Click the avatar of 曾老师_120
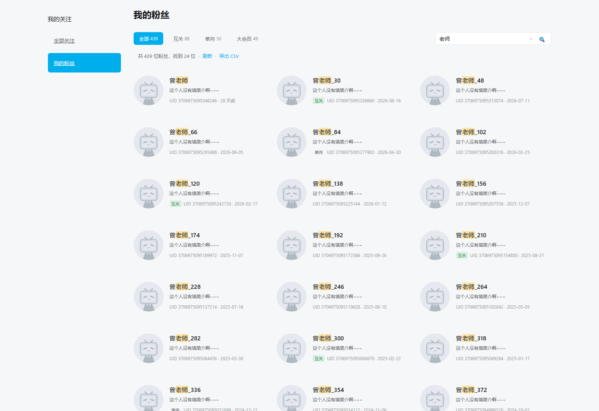599x411 pixels. tap(149, 194)
